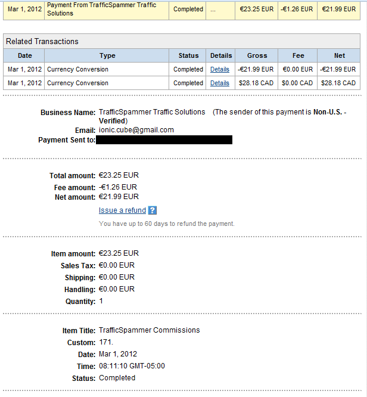Image resolution: width=367 pixels, height=397 pixels.
Task: Click the Handling value €0.00 EUR
Action: click(117, 289)
